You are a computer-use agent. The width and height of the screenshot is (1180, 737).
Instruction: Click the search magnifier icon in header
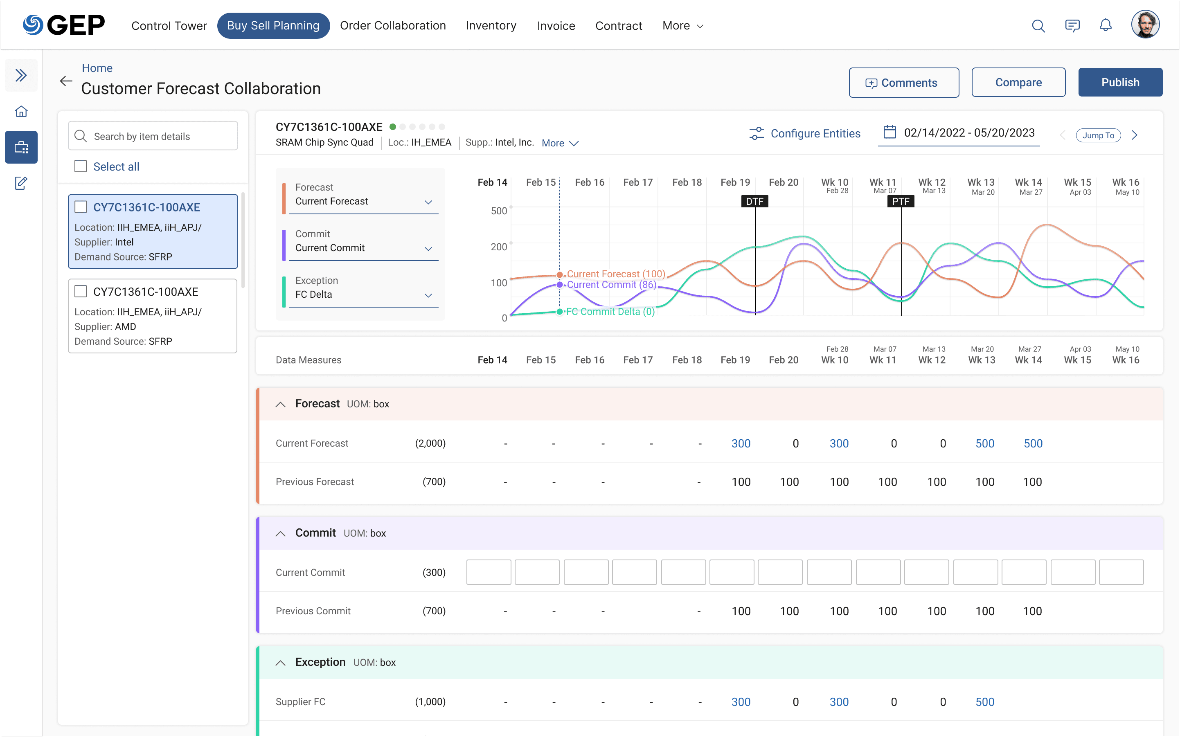1038,26
